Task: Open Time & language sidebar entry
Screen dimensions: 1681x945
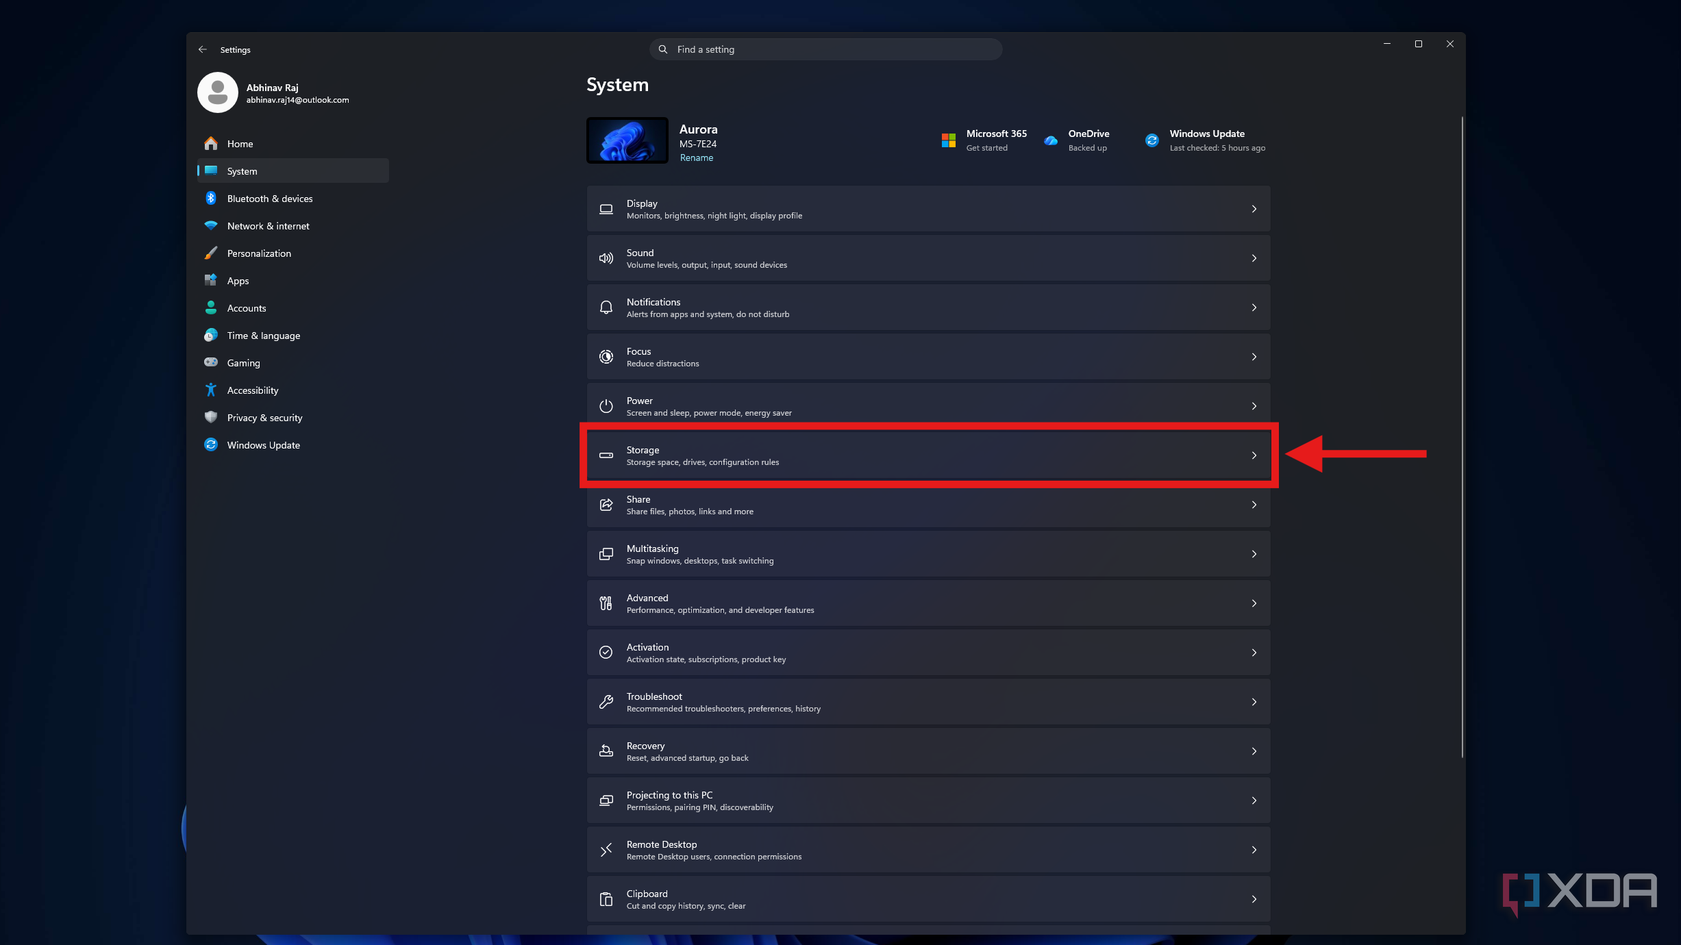Action: click(x=293, y=336)
